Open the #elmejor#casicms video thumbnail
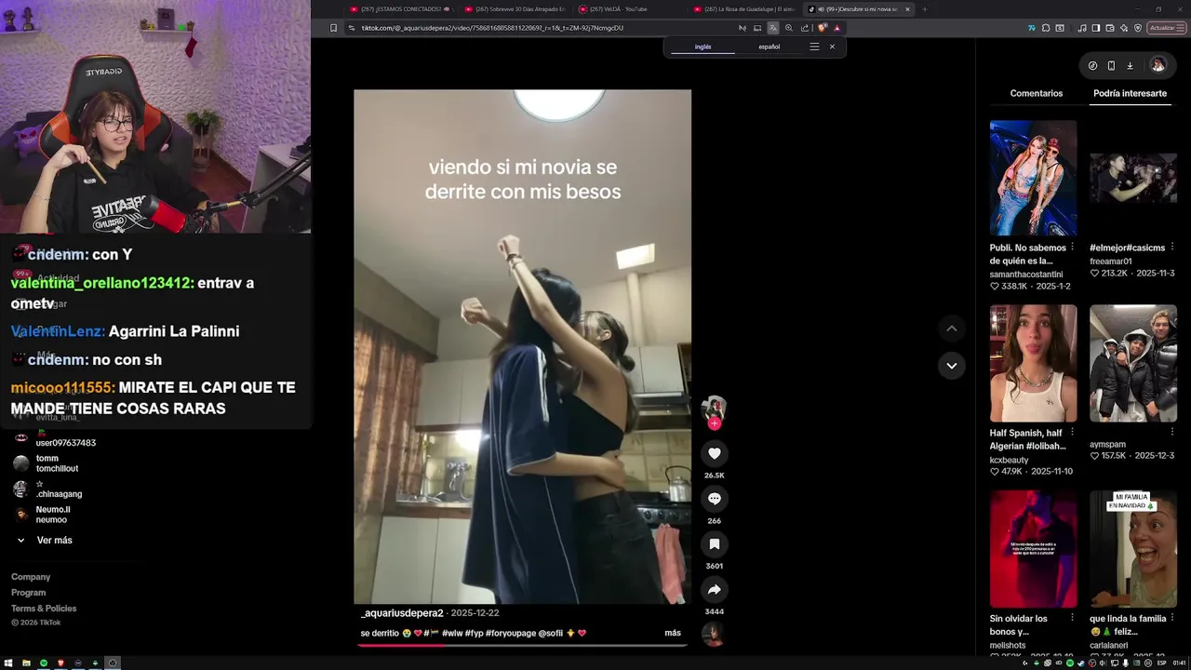The width and height of the screenshot is (1191, 670). pyautogui.click(x=1133, y=178)
